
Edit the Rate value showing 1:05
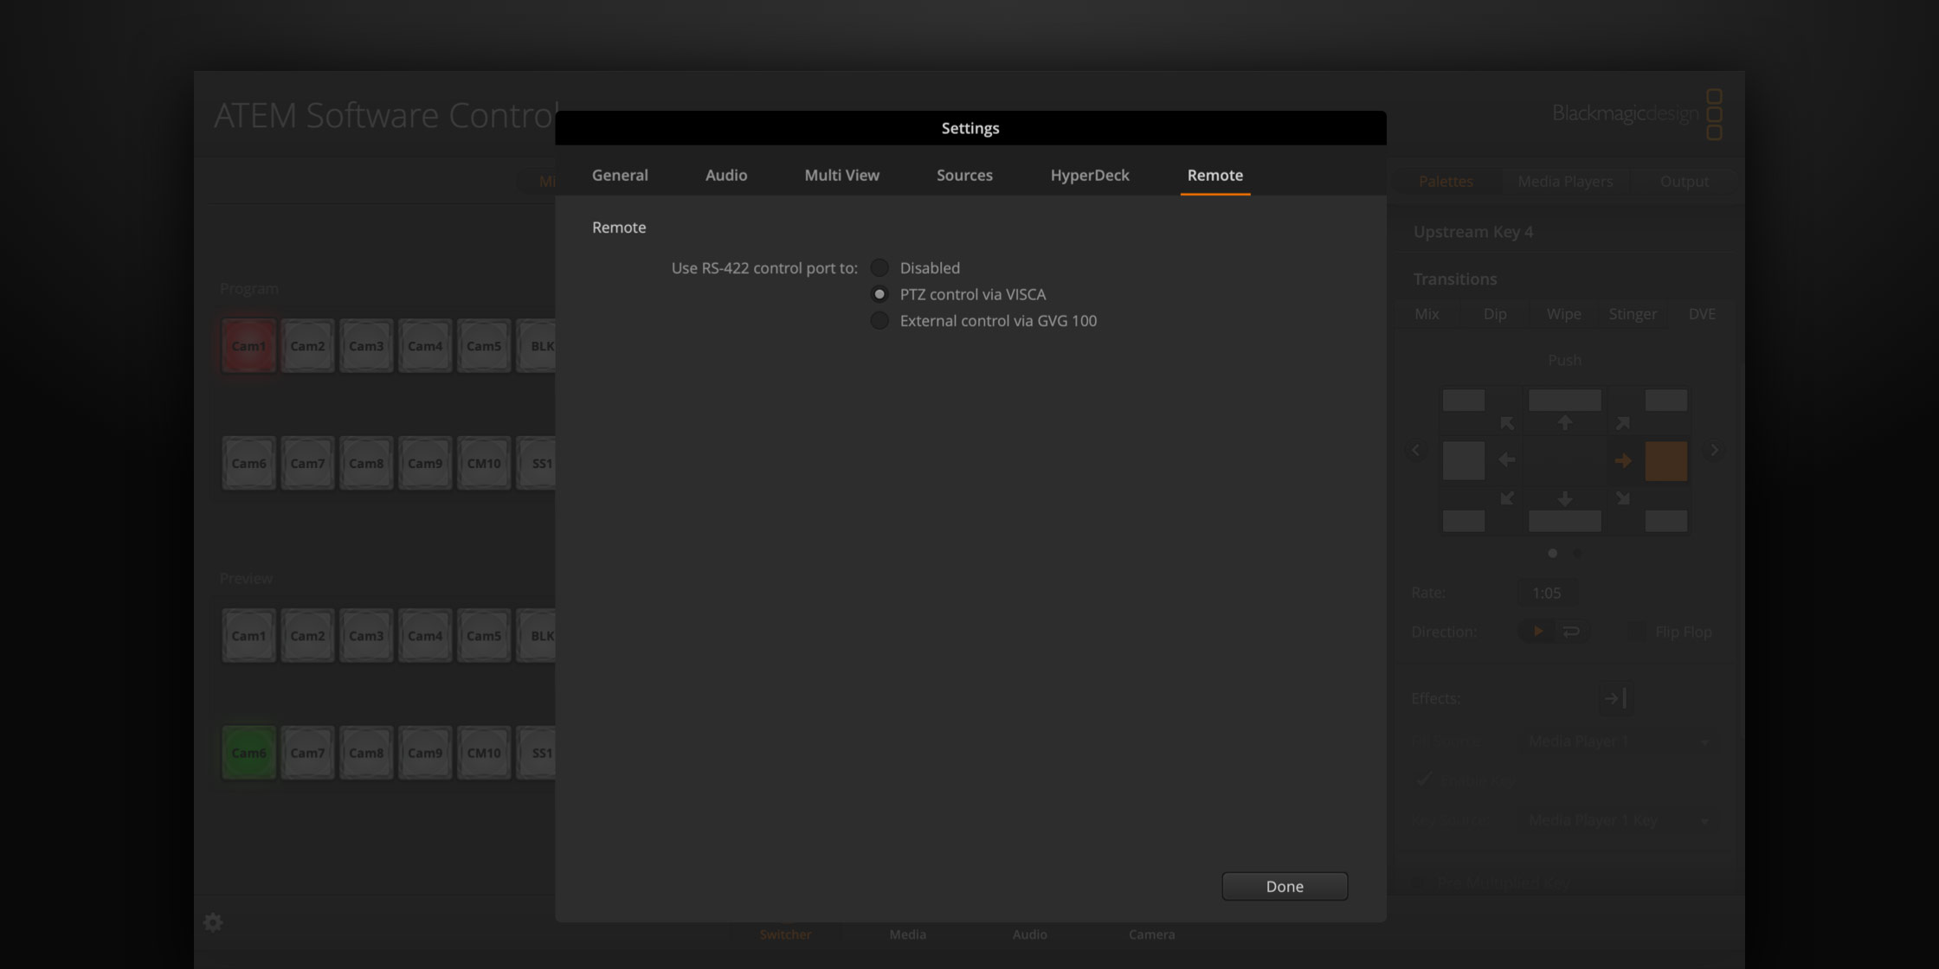point(1547,592)
